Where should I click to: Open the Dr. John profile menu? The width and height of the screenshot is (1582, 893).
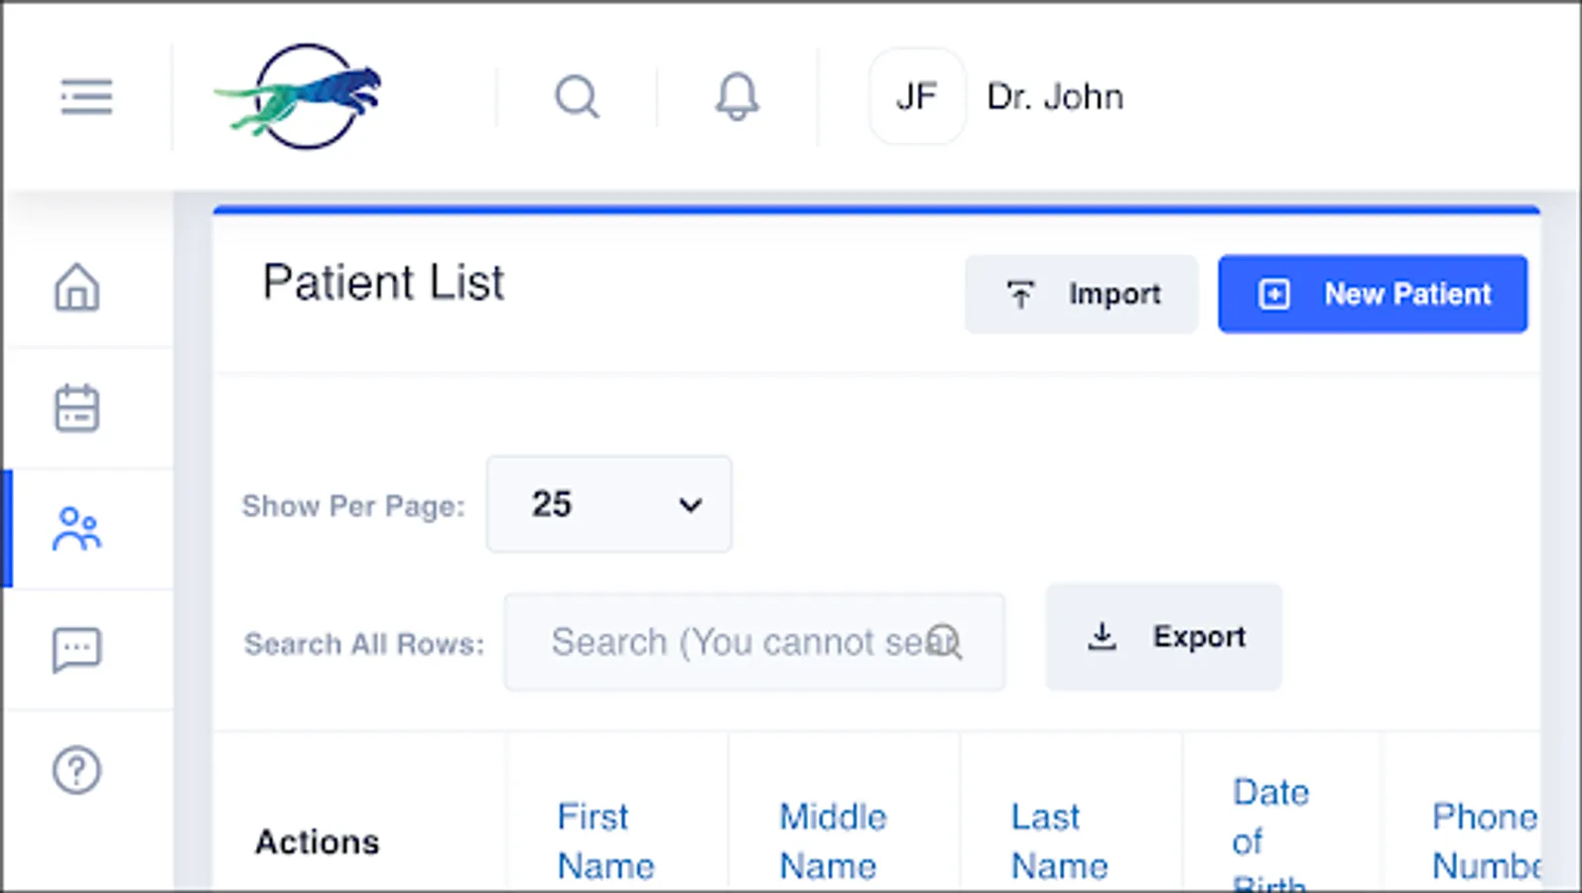click(1054, 97)
